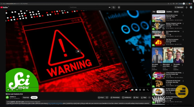This screenshot has height=107, width=194.
Task: Mute the video with the volume icon
Action: click(12, 90)
